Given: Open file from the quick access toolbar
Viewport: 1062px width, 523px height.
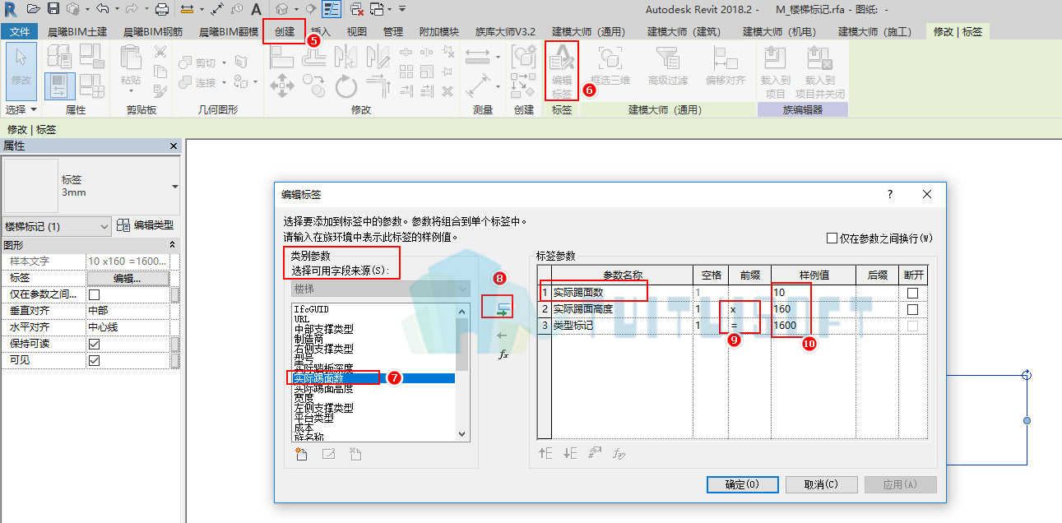Looking at the screenshot, I should tap(33, 9).
